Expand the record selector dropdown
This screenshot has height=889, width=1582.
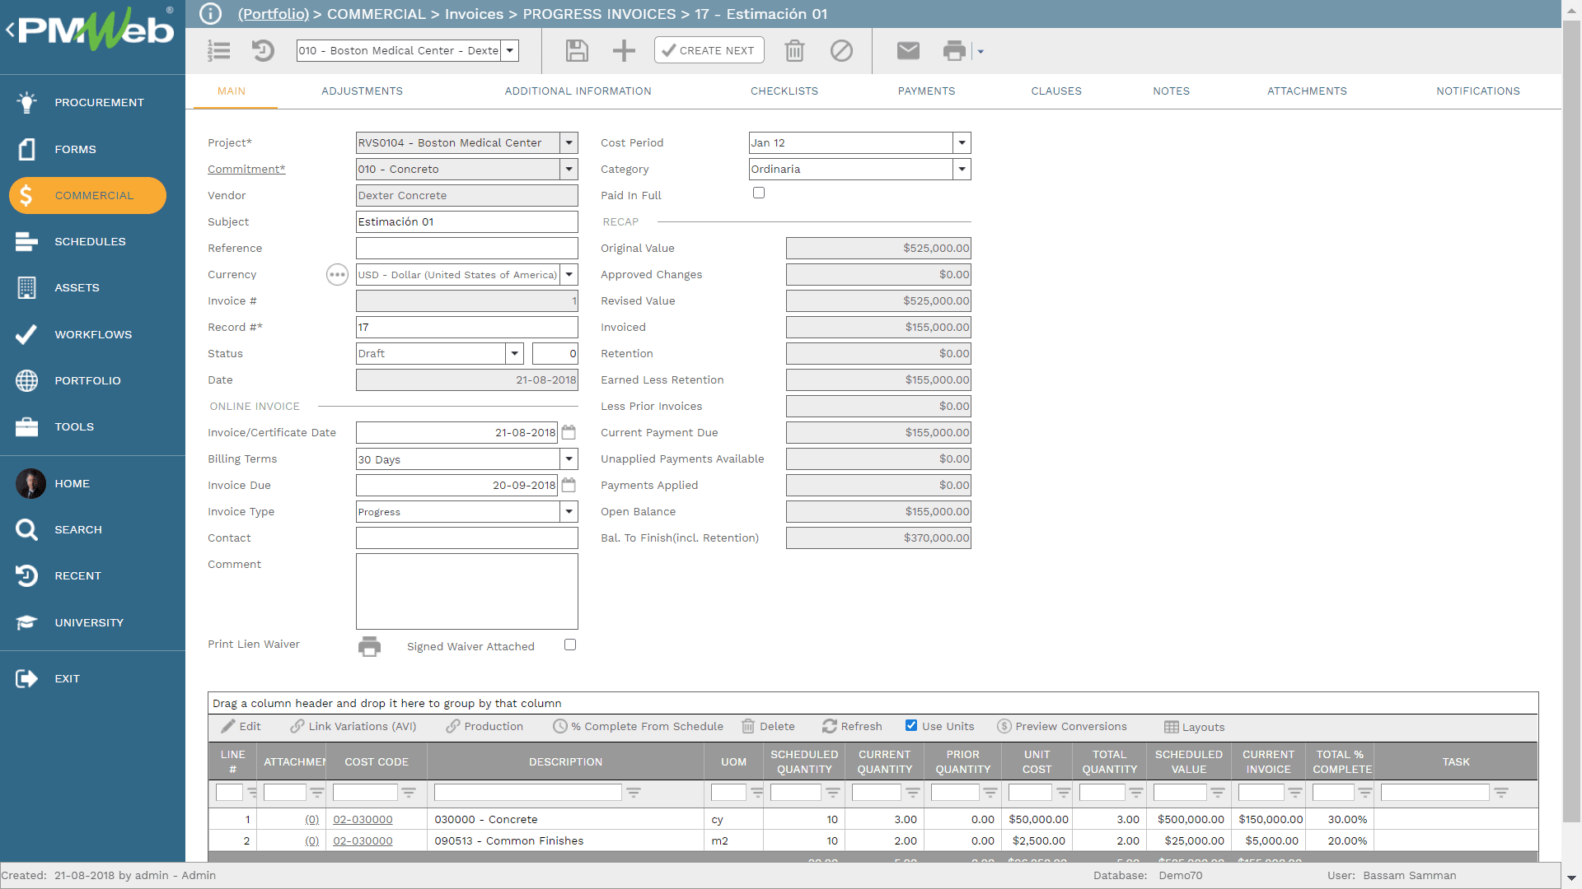click(x=510, y=50)
